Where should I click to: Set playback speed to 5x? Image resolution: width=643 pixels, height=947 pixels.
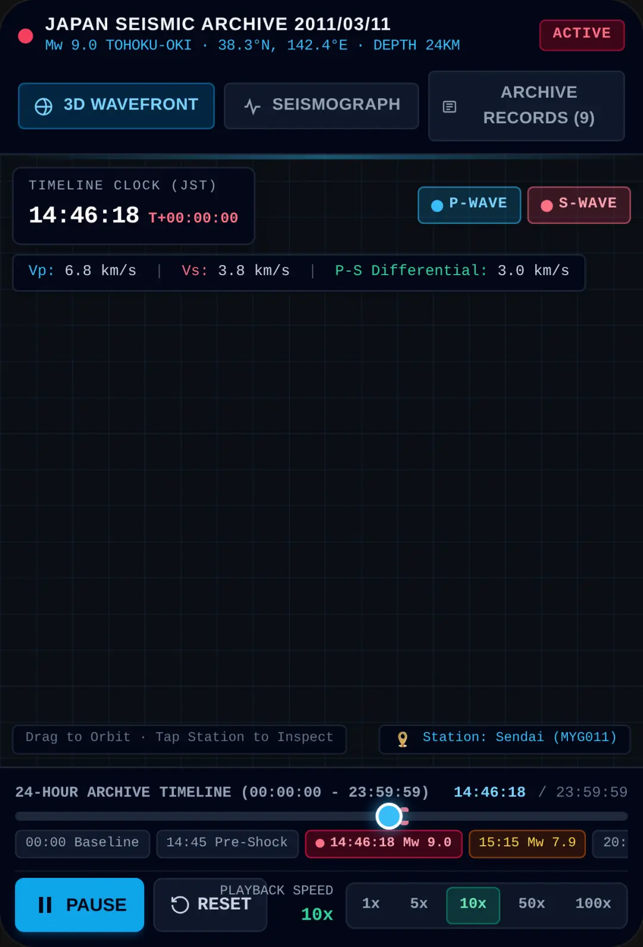[x=419, y=904]
